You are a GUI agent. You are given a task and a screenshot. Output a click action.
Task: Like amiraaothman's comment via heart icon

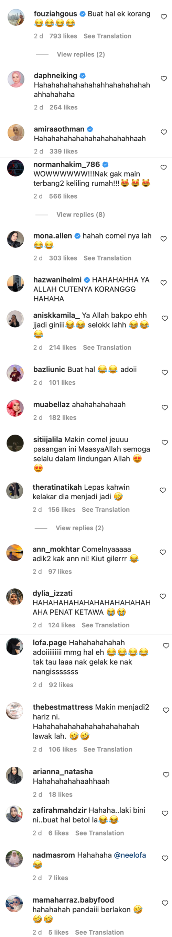click(x=164, y=132)
